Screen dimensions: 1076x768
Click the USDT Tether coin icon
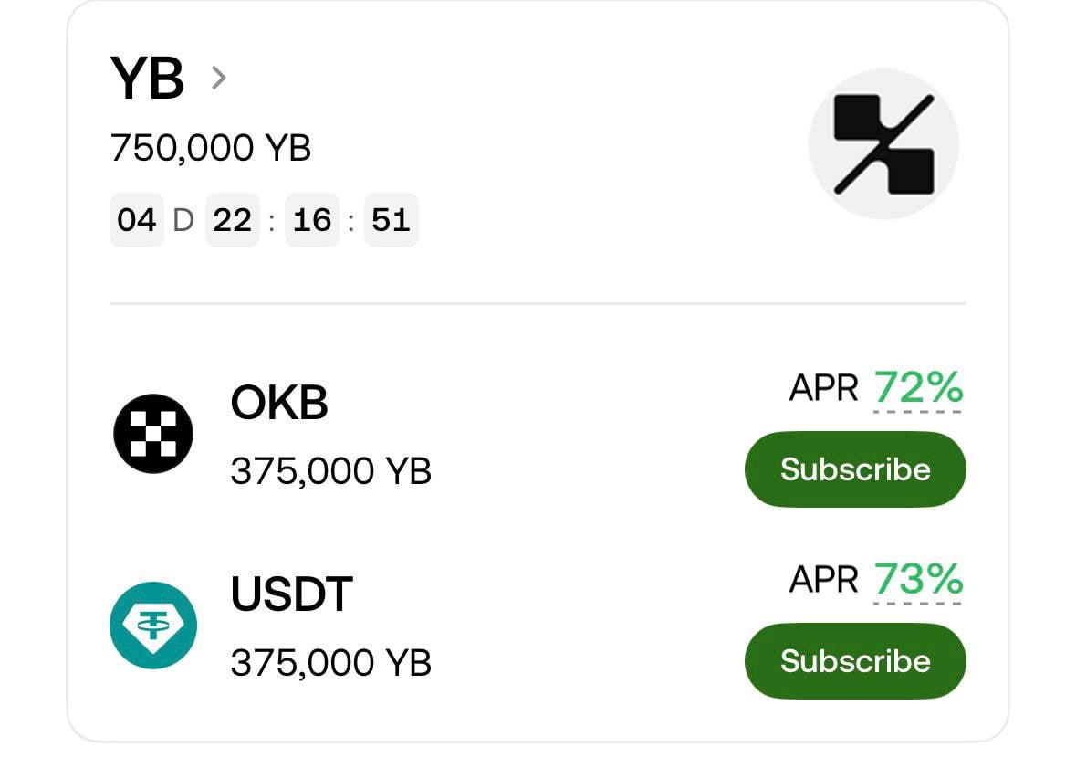pos(153,625)
